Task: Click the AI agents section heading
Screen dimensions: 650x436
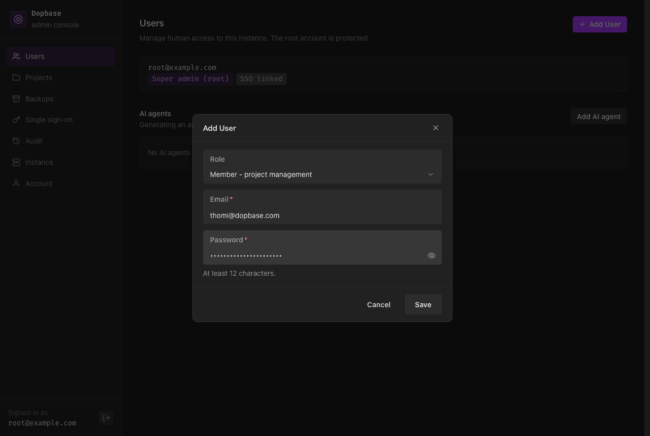Action: 155,114
